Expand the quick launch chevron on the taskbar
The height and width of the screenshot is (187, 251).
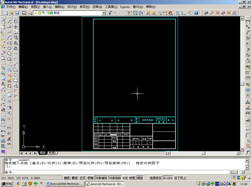41,183
